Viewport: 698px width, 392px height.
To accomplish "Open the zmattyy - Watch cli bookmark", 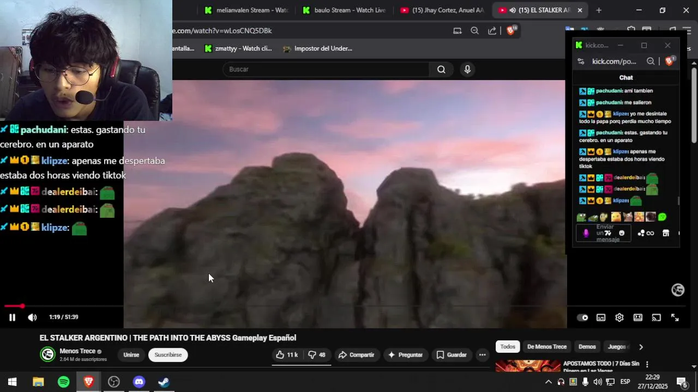I will coord(238,48).
